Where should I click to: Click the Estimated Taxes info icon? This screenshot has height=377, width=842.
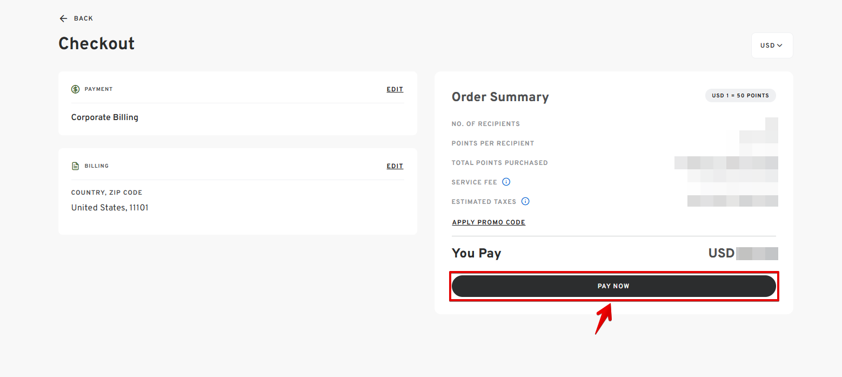(x=525, y=201)
